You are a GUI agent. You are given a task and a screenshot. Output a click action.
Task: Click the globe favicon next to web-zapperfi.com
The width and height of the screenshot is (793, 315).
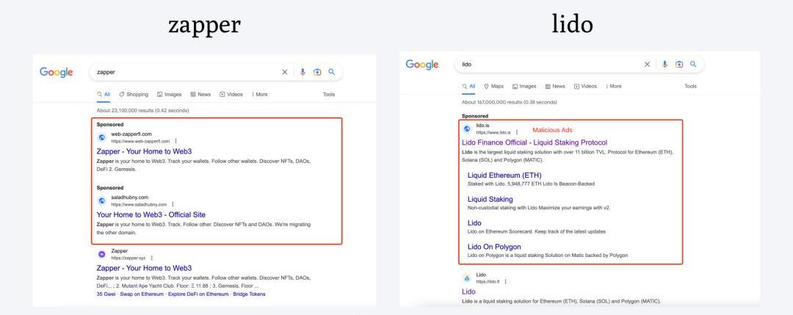101,137
